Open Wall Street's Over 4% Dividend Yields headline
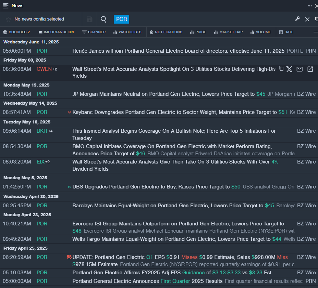 click(175, 165)
